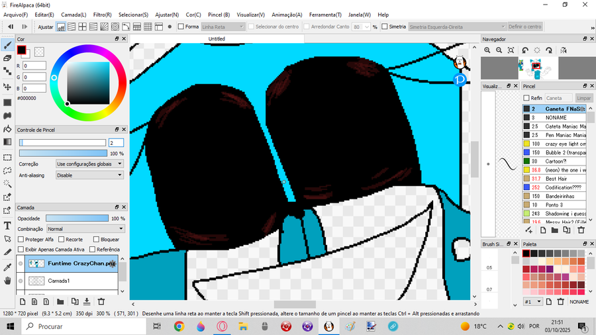This screenshot has width=596, height=335.
Task: Rotate canvas right in Navigator
Action: 549,50
